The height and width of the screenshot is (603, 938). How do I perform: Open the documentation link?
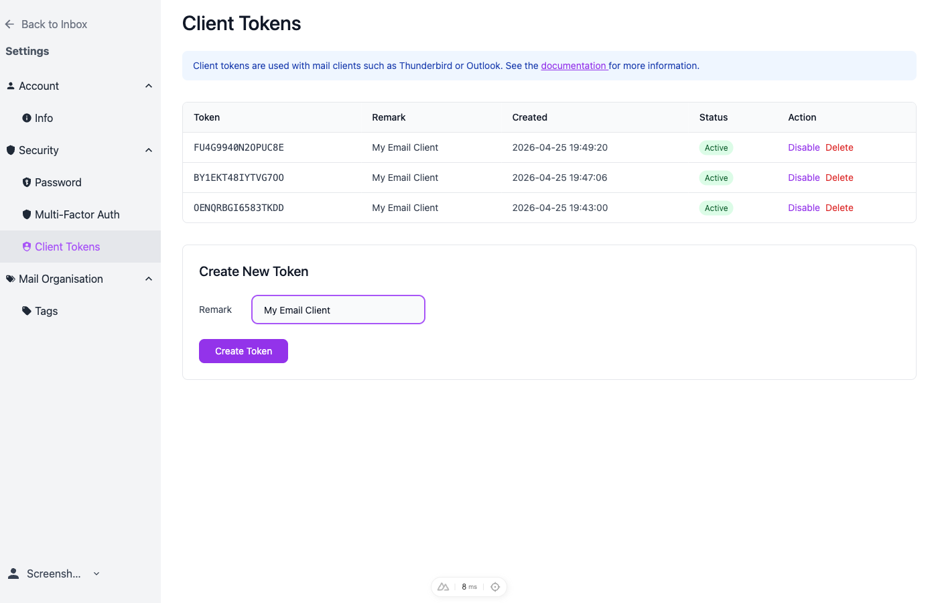click(x=574, y=66)
